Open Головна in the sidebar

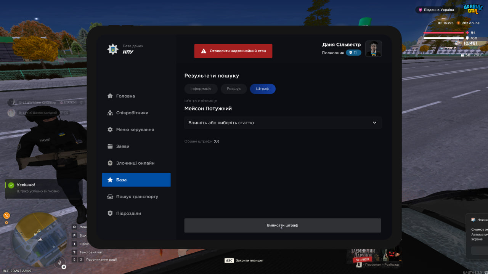(x=136, y=96)
